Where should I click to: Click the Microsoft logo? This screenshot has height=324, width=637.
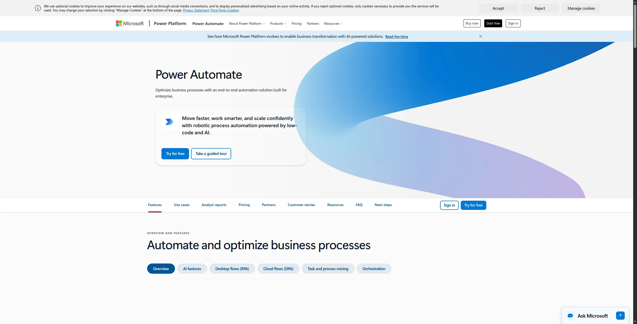coord(130,23)
